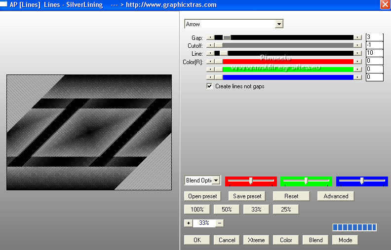391x250 pixels.
Task: Click the Cutoff slider left arrow
Action: pyautogui.click(x=210, y=45)
